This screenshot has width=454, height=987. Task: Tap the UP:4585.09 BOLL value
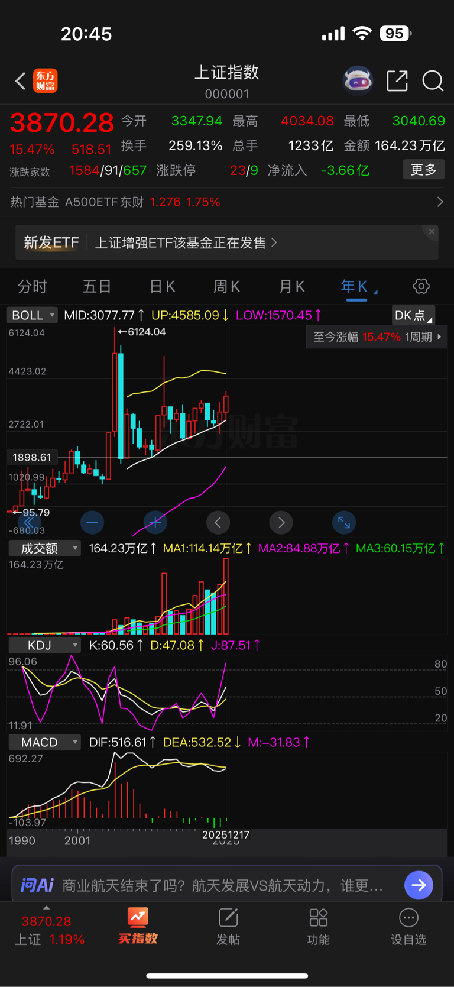(x=190, y=315)
